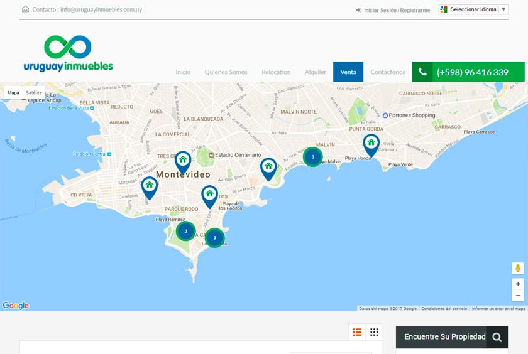Click Estación Bella Vista station marker
The height and width of the screenshot is (354, 528).
click(92, 108)
